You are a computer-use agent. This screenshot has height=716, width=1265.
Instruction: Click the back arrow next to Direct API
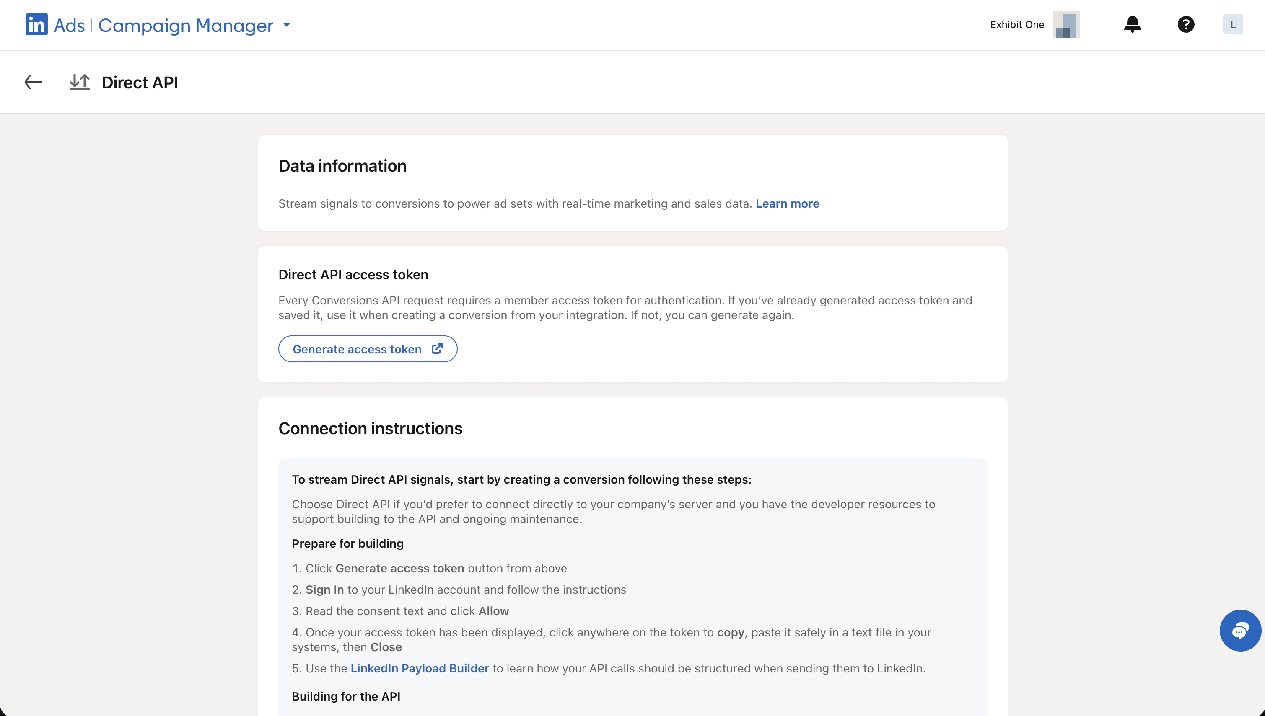tap(33, 82)
